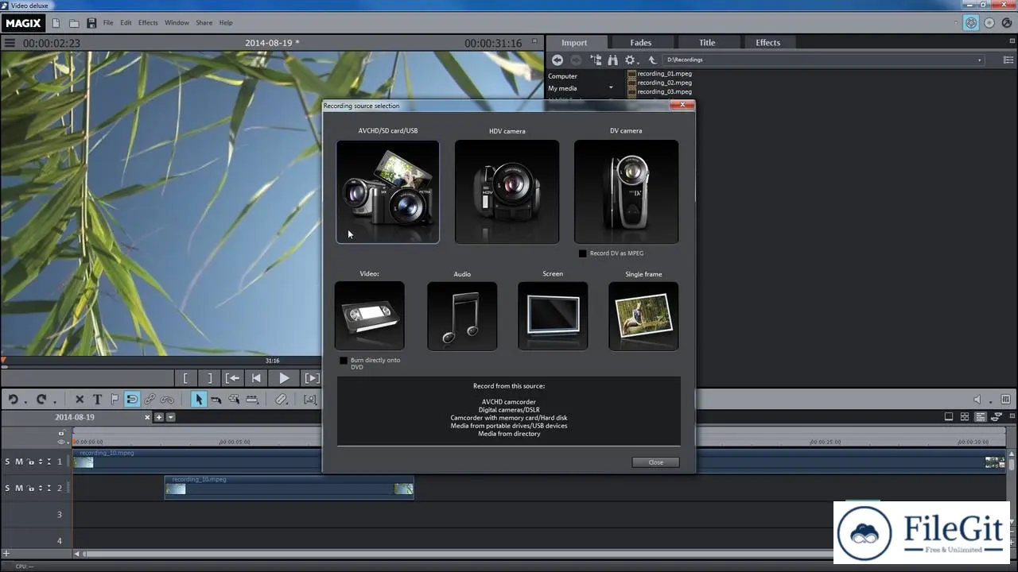Viewport: 1018px width, 572px height.
Task: Open the Effects menu
Action: pyautogui.click(x=148, y=23)
